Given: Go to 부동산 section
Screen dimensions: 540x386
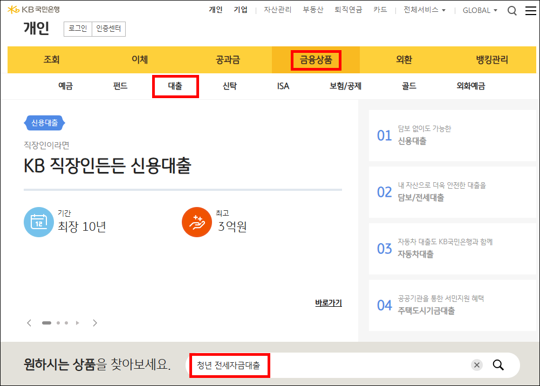Looking at the screenshot, I should [313, 10].
